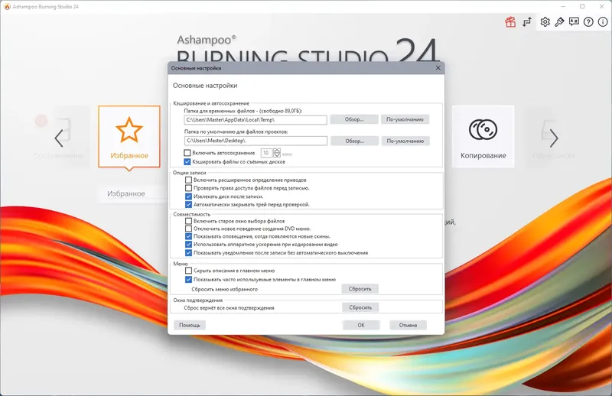Uncheck Автоматически закрывать трей перед проверкой

pyautogui.click(x=188, y=204)
